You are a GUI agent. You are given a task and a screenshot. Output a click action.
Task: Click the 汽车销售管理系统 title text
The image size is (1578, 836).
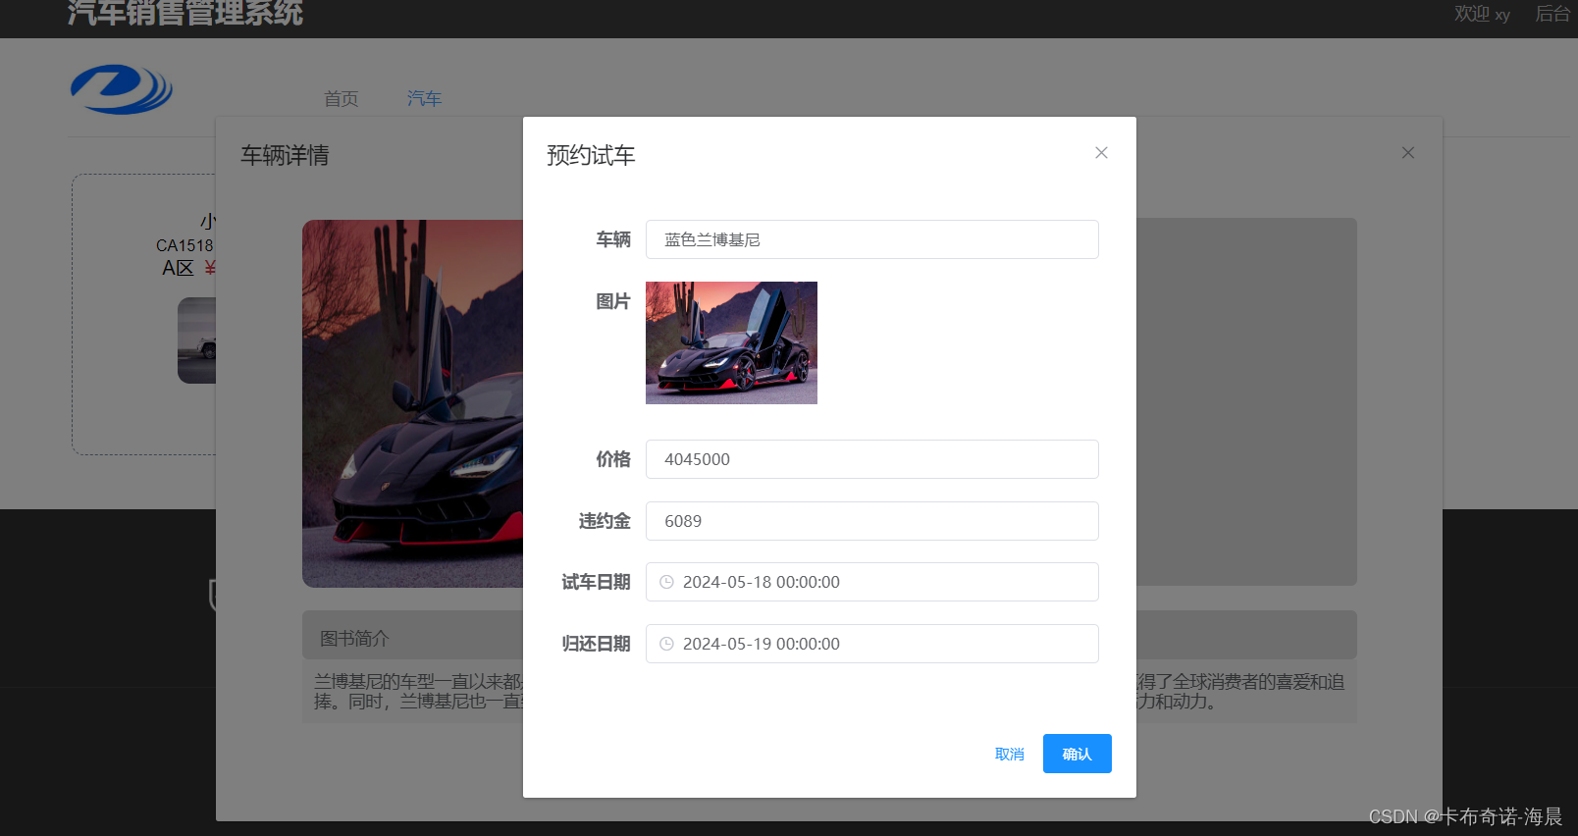coord(184,14)
